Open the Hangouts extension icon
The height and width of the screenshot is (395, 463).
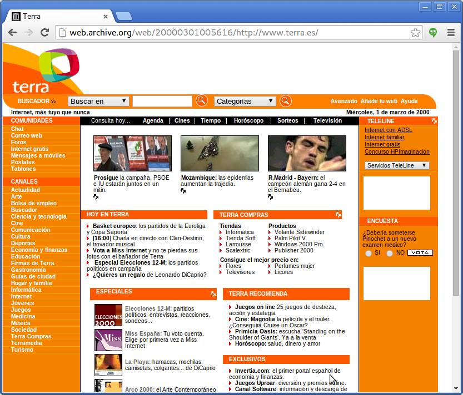point(433,32)
